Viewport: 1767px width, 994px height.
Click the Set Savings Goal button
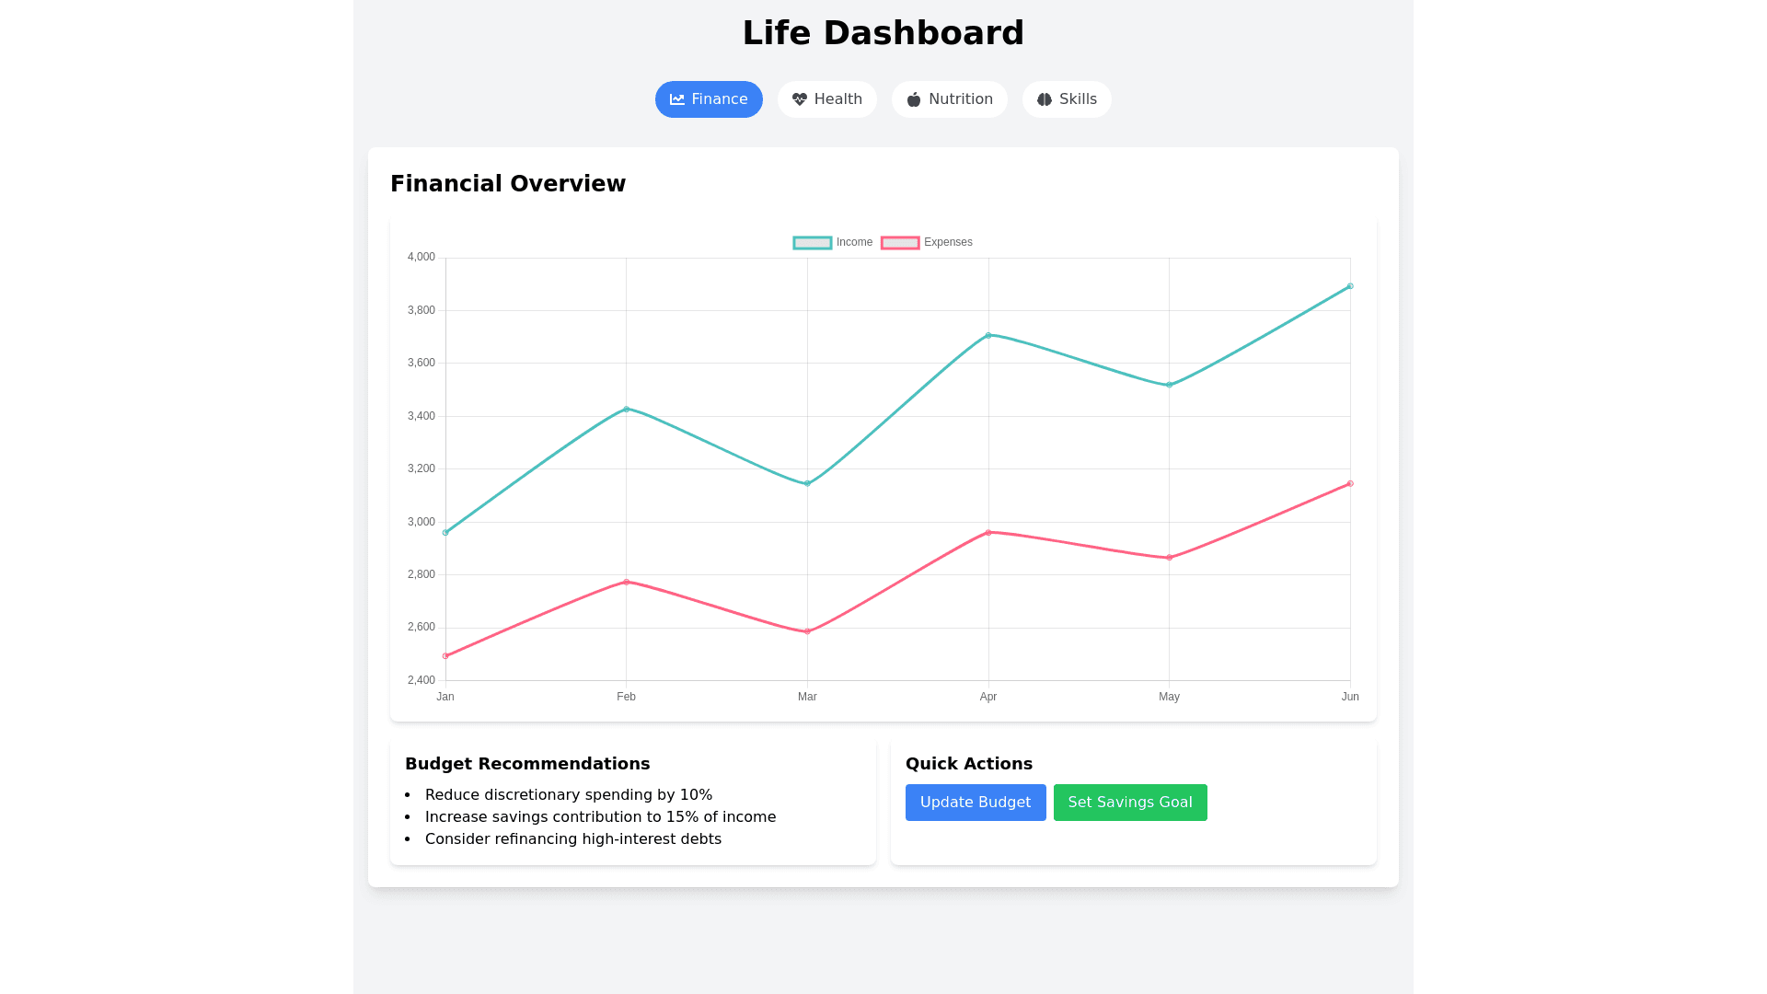pos(1130,803)
